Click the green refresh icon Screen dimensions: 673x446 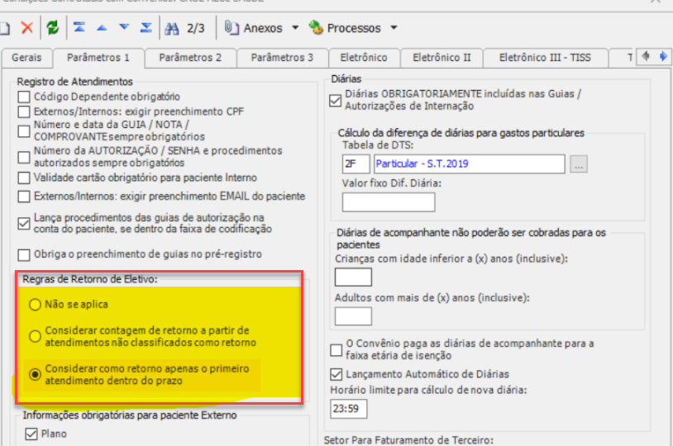[53, 28]
